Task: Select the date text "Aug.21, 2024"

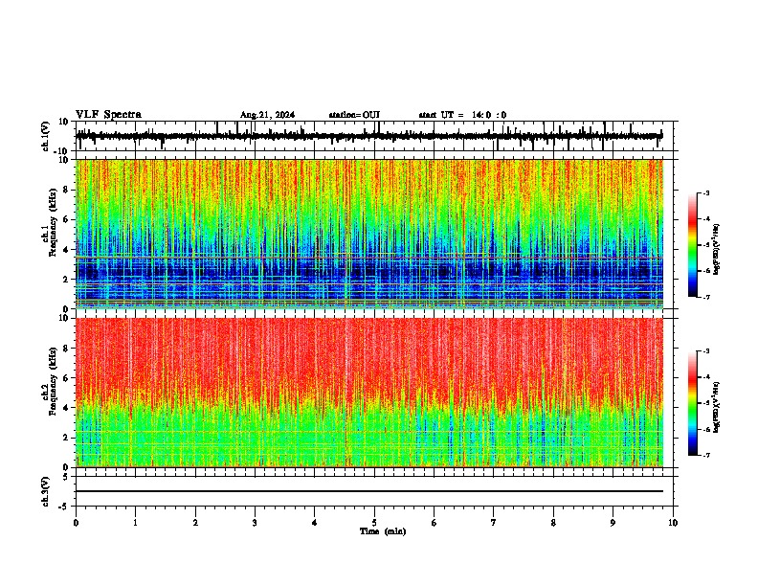Action: (267, 115)
